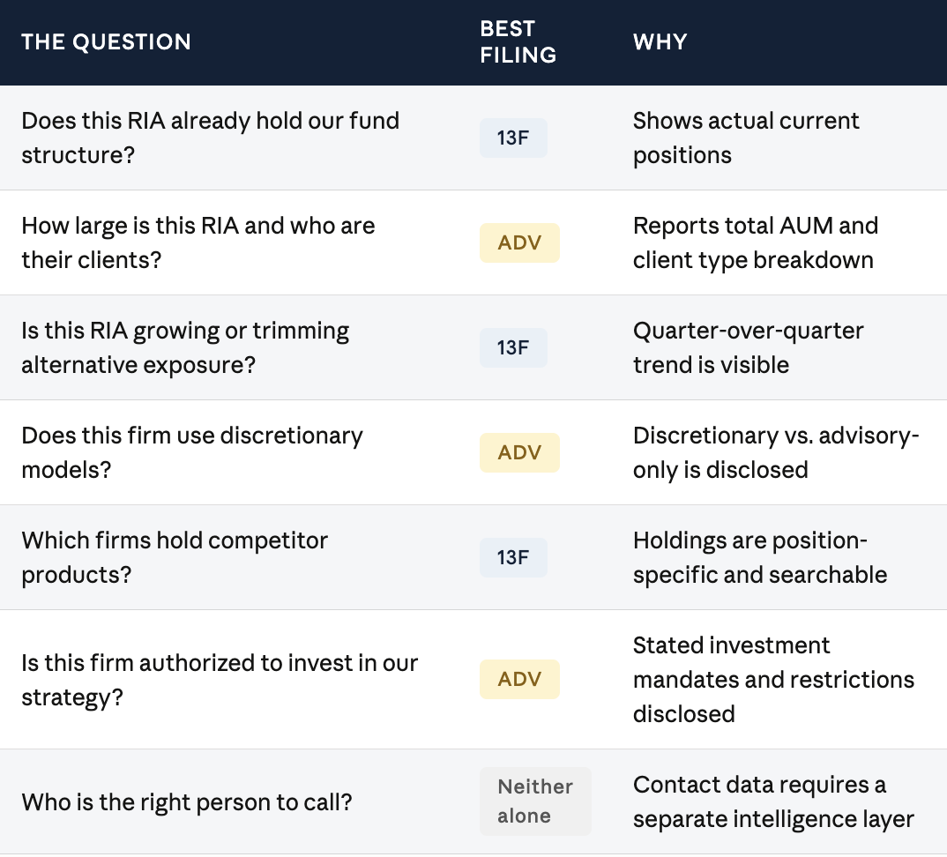The height and width of the screenshot is (857, 947).
Task: Select ADV badge for authorized to invest row
Action: coord(519,680)
